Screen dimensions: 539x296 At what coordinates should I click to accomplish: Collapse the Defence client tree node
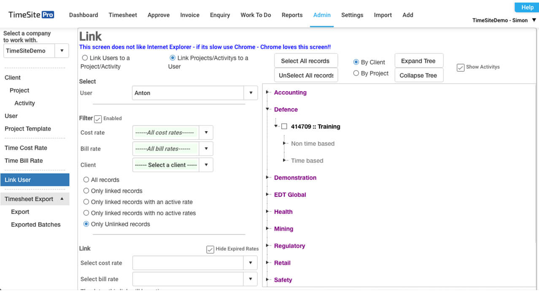point(268,109)
